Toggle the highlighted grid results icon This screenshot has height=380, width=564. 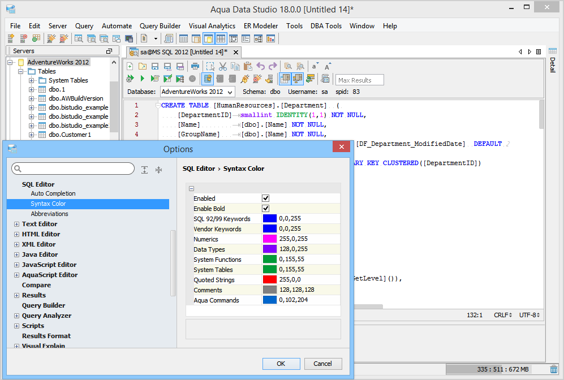[285, 79]
